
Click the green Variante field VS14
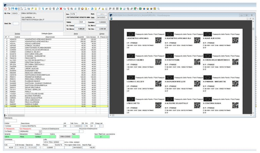[x=11, y=137]
